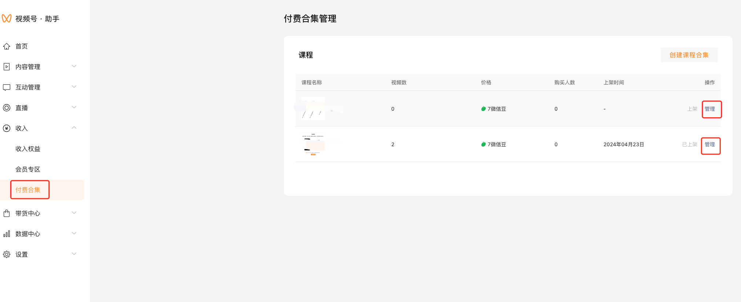
Task: Click the 付费合集管理 page title
Action: [x=310, y=18]
